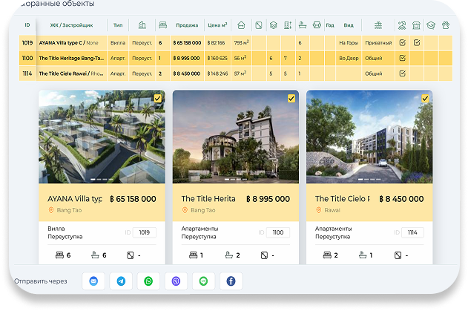This screenshot has width=468, height=311.
Task: Share via LINE messenger
Action: 203,281
